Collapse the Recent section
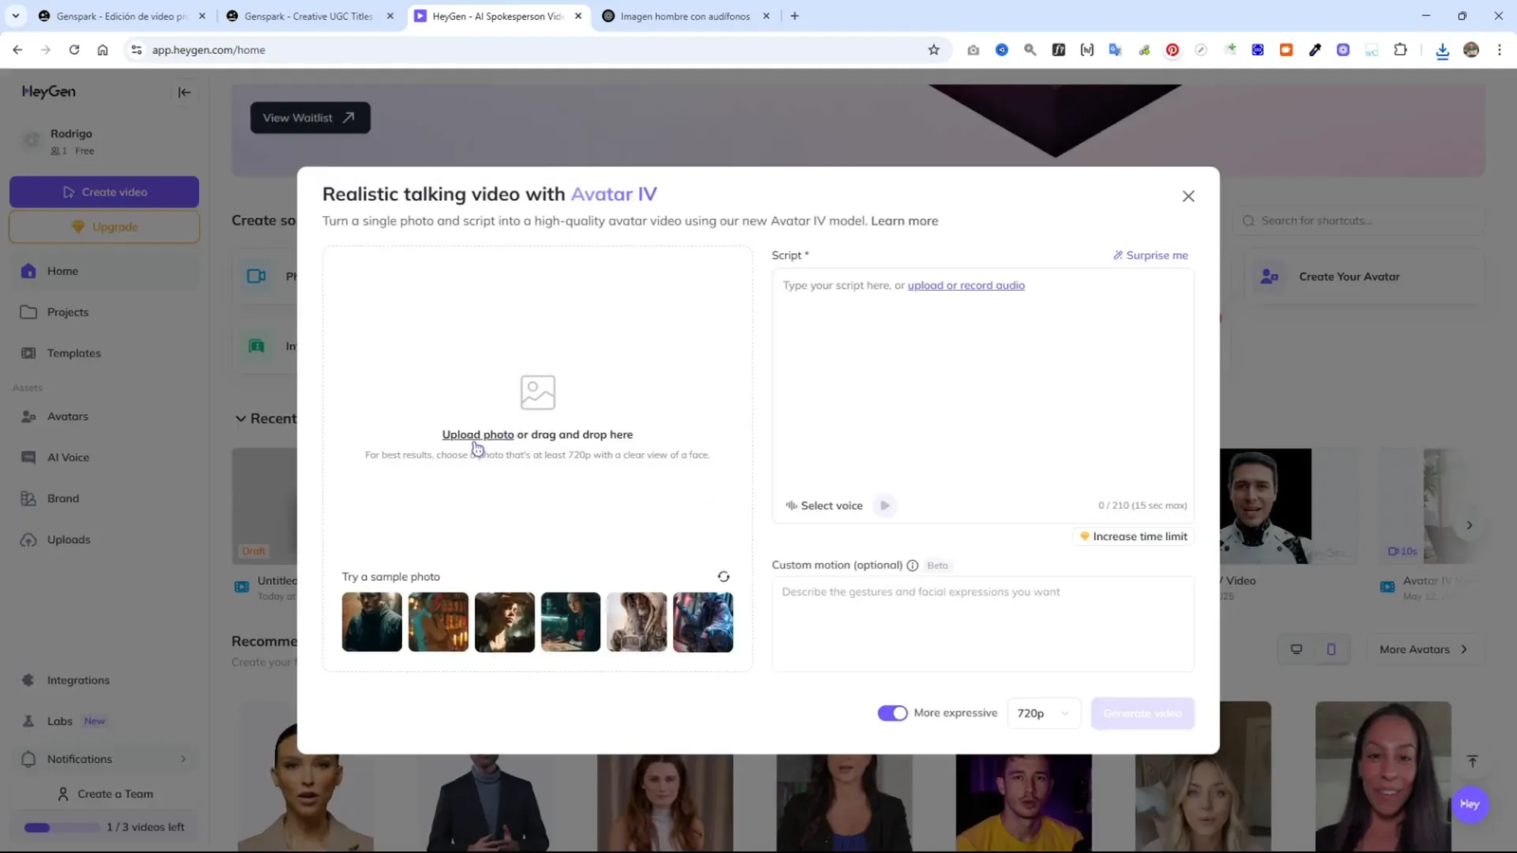The width and height of the screenshot is (1517, 853). coord(242,418)
